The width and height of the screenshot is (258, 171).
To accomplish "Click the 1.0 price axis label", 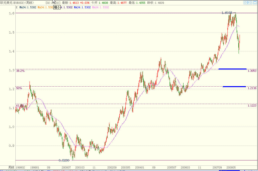I will click(12, 127).
